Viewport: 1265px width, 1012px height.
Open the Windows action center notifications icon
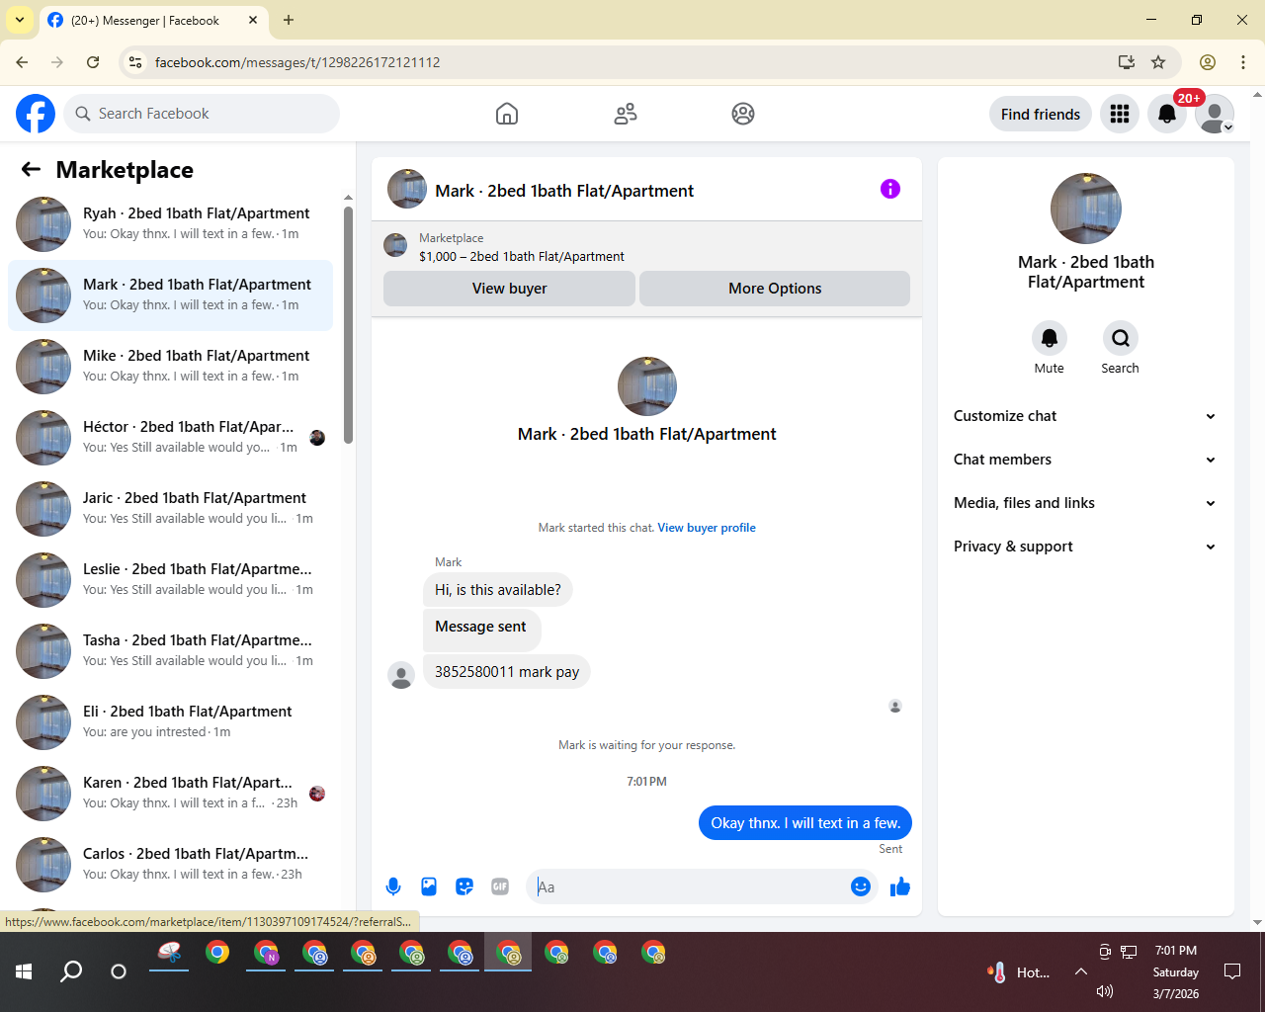click(x=1232, y=971)
